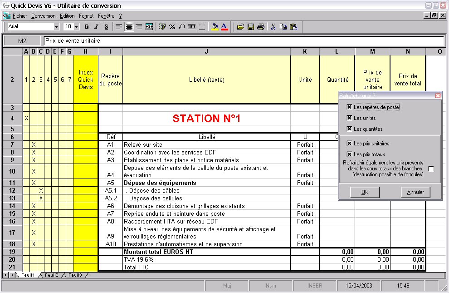The image size is (449, 293).
Task: Click the Annuler button
Action: pyautogui.click(x=415, y=192)
